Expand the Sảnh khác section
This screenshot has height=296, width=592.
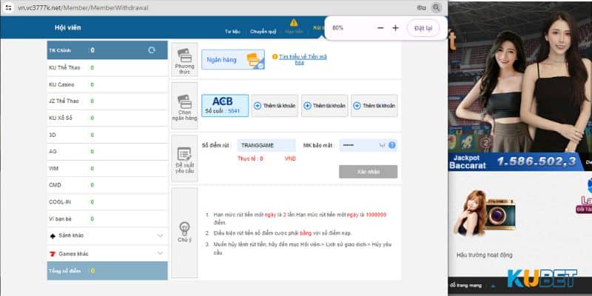point(107,235)
